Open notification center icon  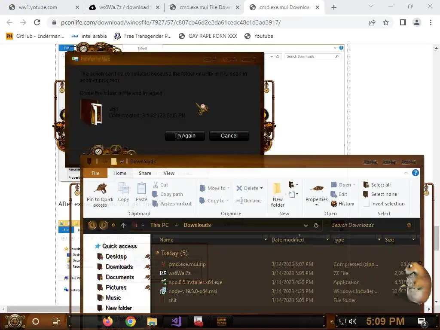pos(422,321)
